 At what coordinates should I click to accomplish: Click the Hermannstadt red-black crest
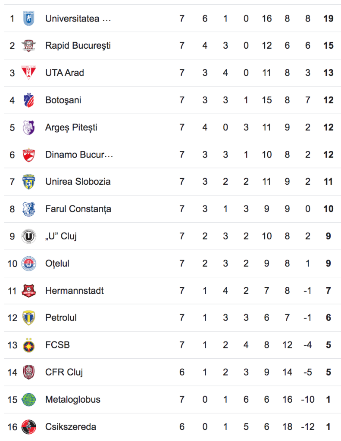pos(29,291)
